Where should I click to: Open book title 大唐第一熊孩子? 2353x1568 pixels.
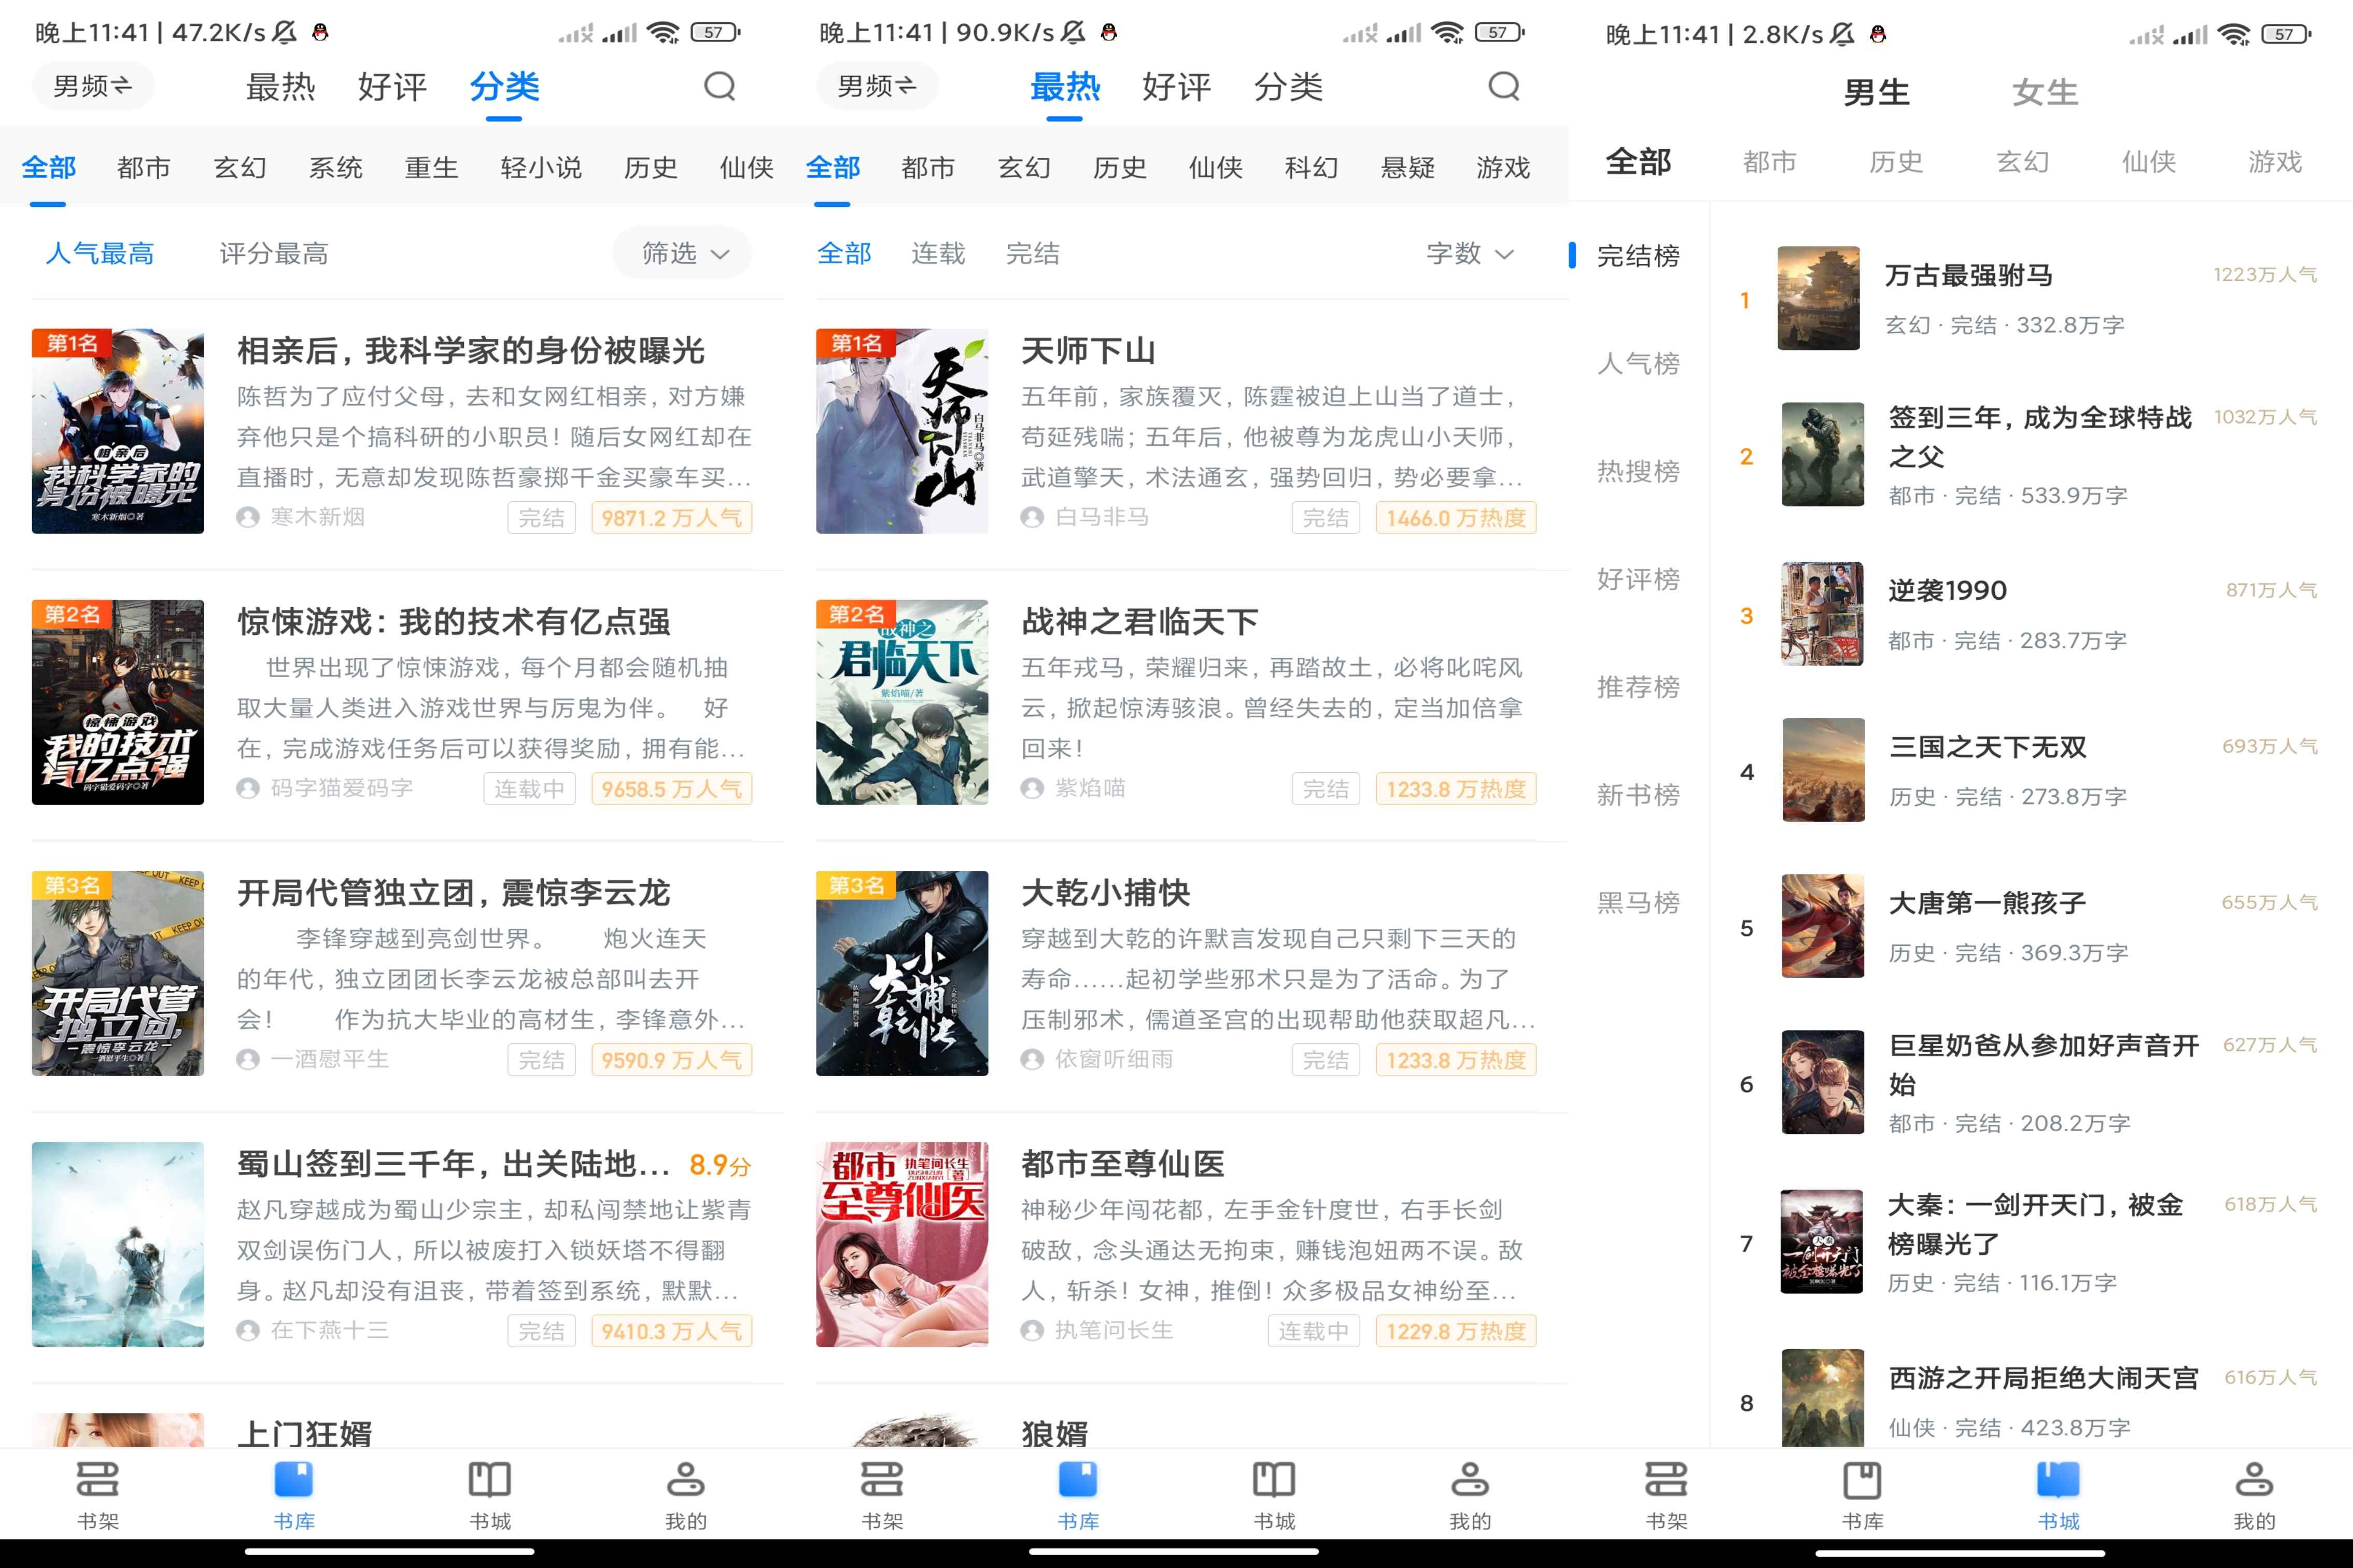[x=1987, y=903]
